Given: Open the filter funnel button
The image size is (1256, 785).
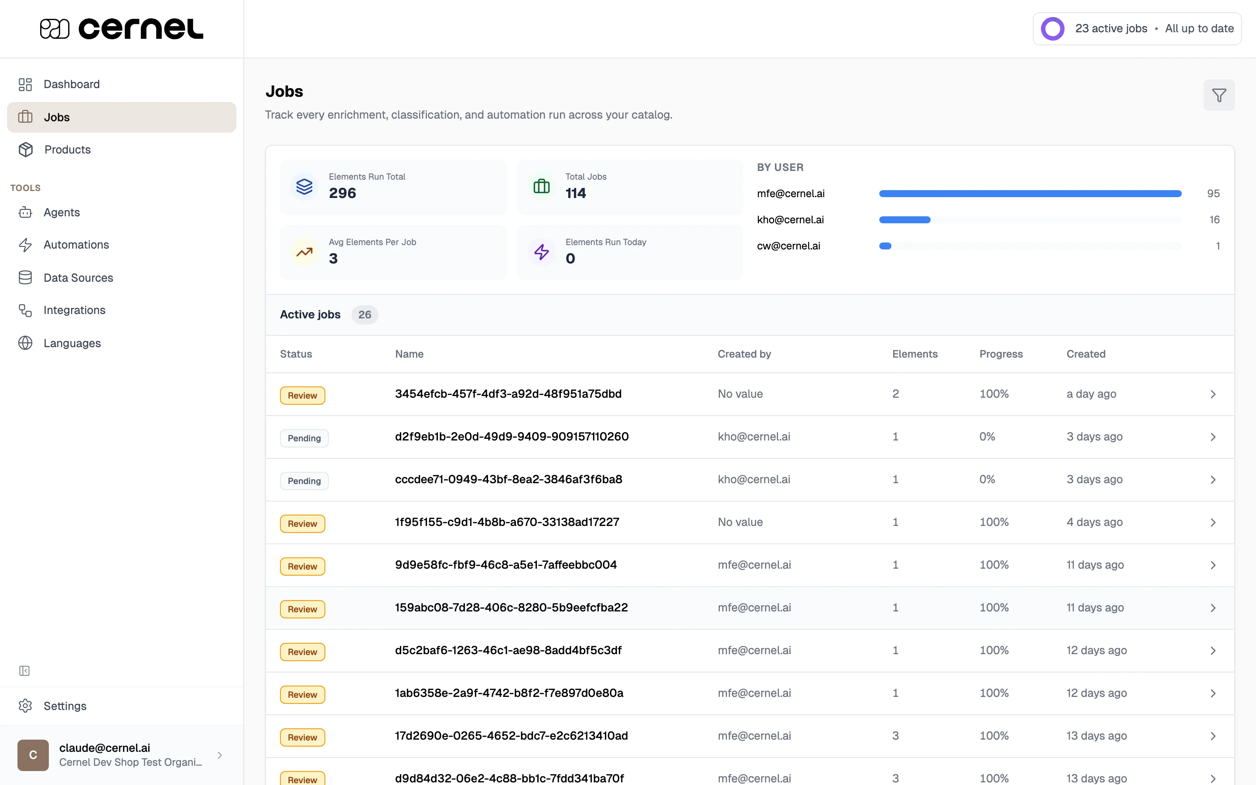Looking at the screenshot, I should pyautogui.click(x=1219, y=95).
